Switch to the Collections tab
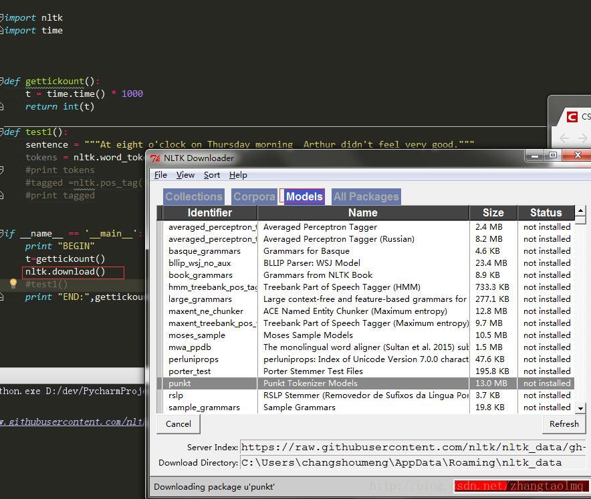This screenshot has height=499, width=591. click(x=194, y=196)
